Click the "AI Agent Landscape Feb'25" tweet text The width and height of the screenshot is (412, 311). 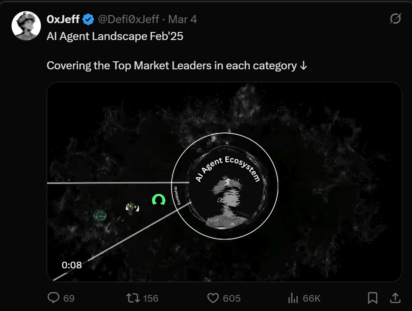click(115, 36)
